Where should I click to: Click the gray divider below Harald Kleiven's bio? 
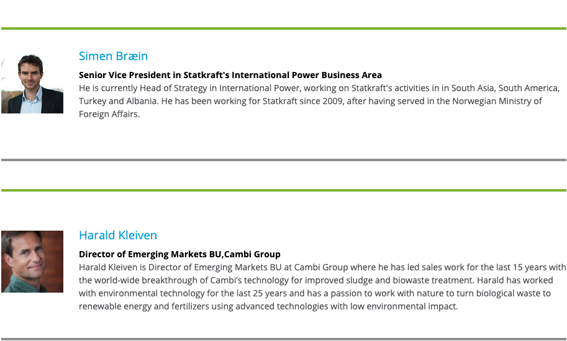283,339
